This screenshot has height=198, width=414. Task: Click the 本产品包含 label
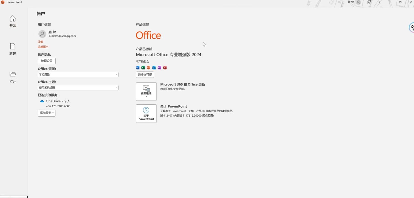click(x=142, y=61)
